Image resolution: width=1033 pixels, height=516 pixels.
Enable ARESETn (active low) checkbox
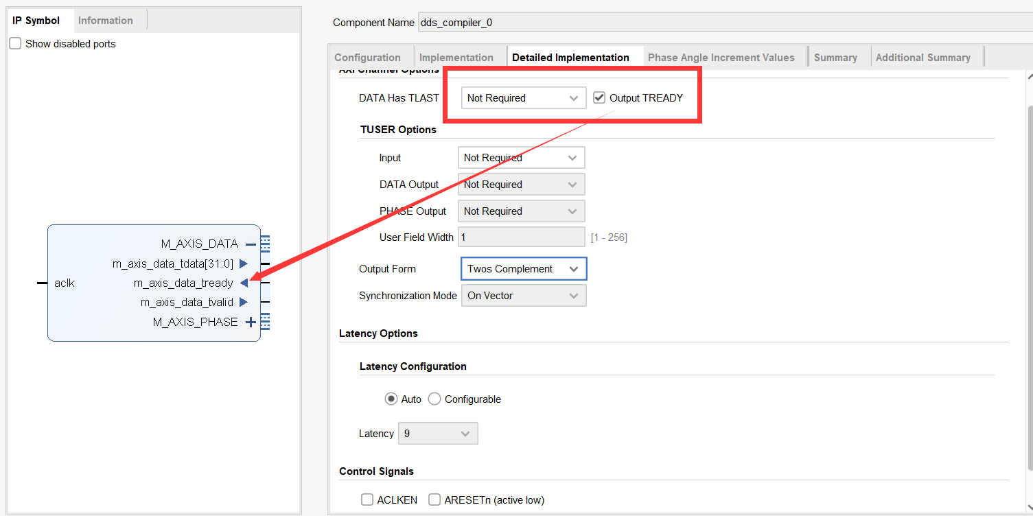coord(434,500)
